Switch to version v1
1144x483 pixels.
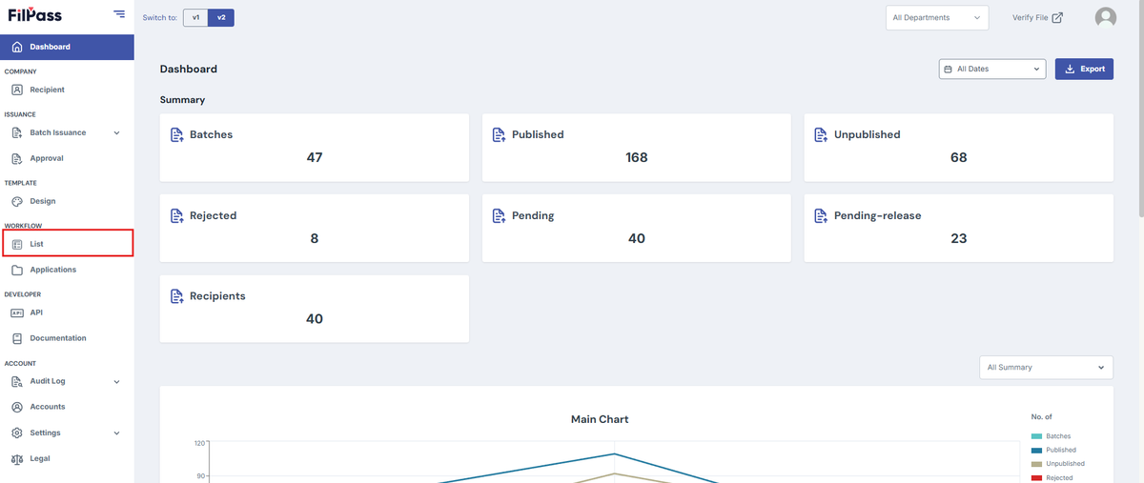pos(195,17)
